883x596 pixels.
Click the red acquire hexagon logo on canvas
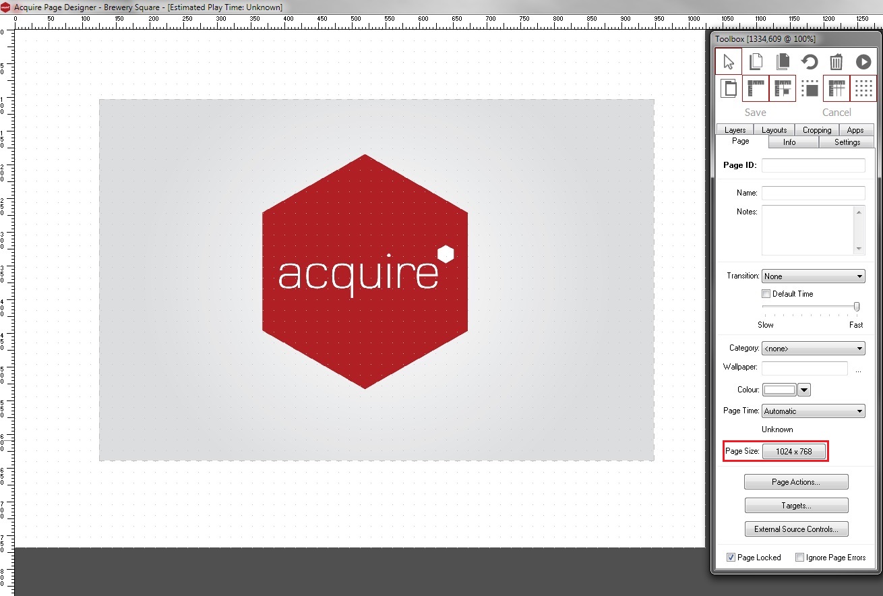coord(365,271)
